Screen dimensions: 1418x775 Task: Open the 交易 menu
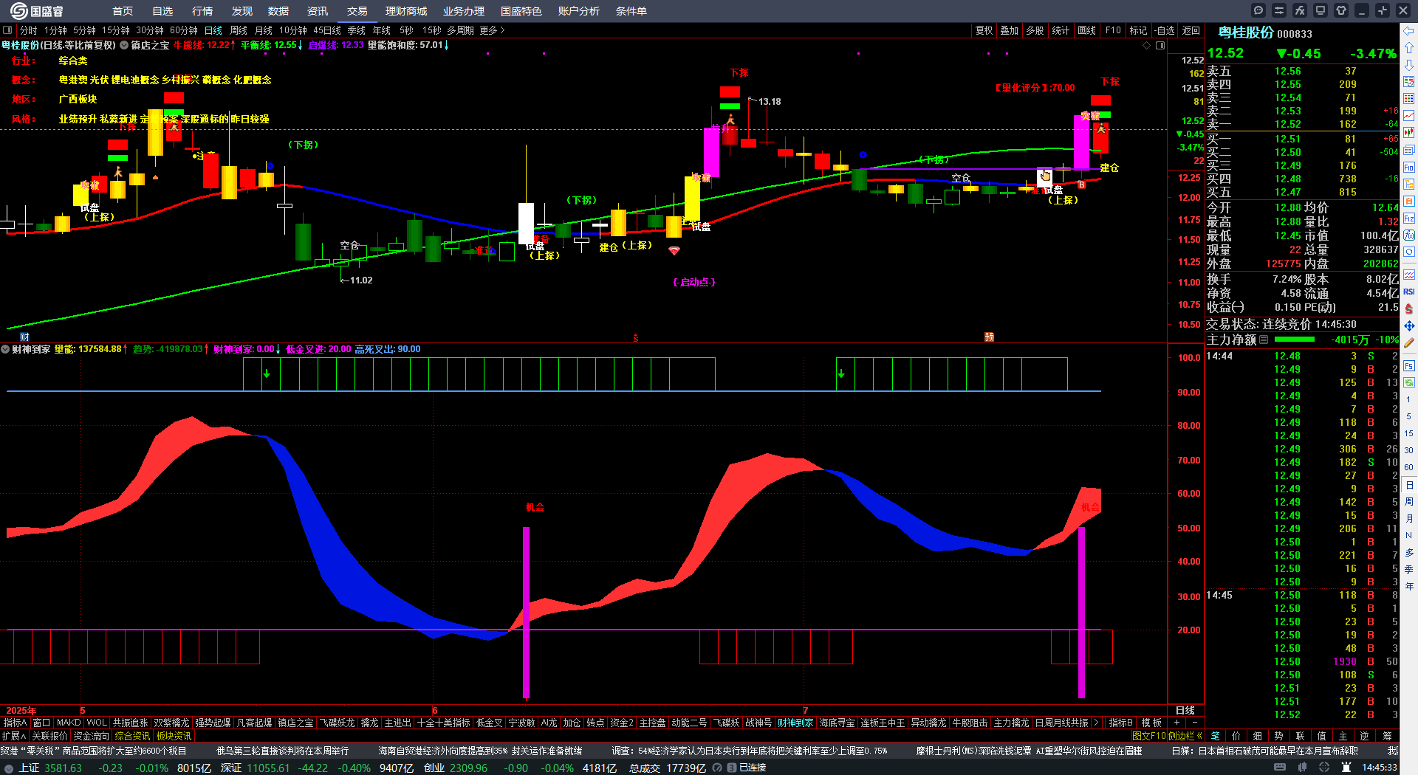coord(357,11)
